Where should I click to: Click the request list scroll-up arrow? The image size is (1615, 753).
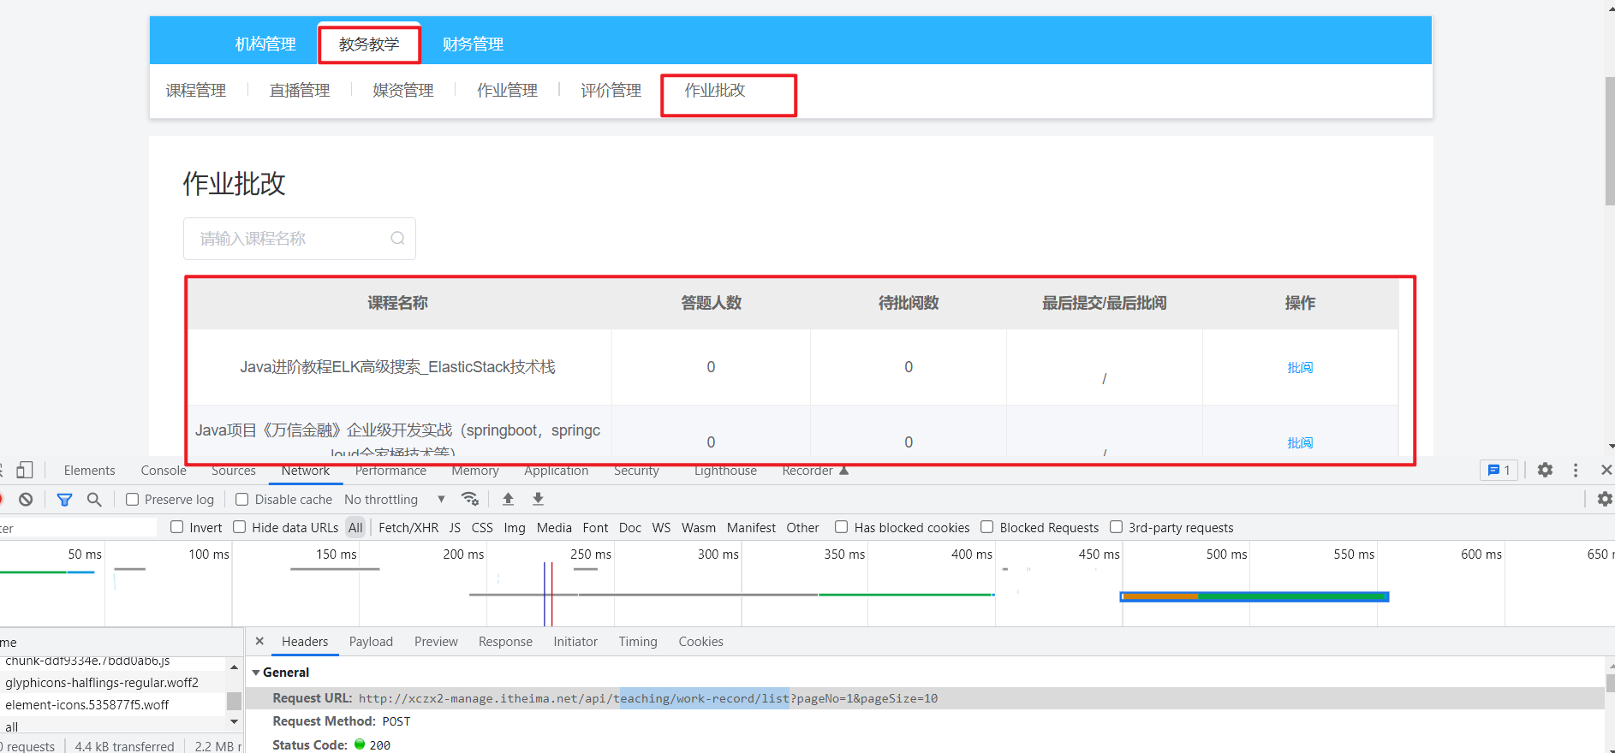[x=234, y=666]
